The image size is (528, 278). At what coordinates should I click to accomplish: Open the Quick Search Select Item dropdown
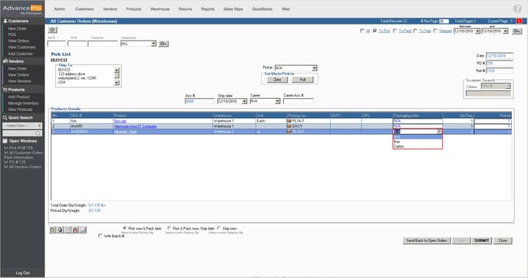click(x=40, y=126)
